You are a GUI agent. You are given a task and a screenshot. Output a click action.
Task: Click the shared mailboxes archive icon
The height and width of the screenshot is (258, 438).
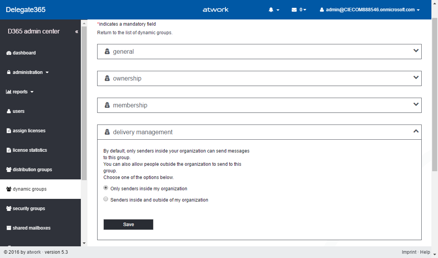coord(9,228)
